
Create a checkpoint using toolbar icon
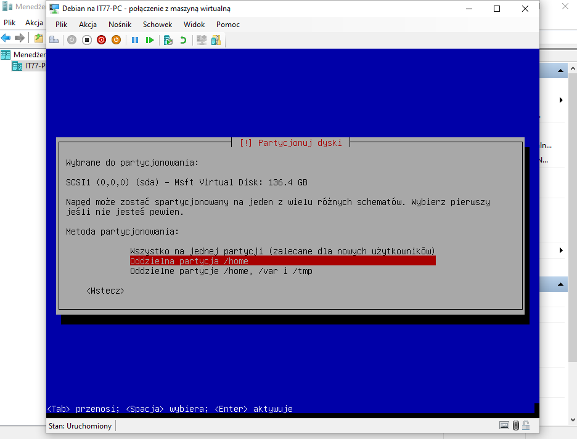(x=168, y=40)
